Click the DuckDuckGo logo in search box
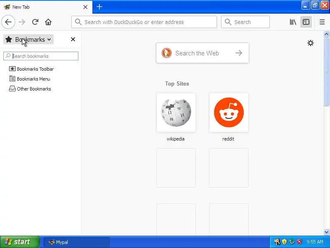Screen dimensions: 330x248 [167, 53]
